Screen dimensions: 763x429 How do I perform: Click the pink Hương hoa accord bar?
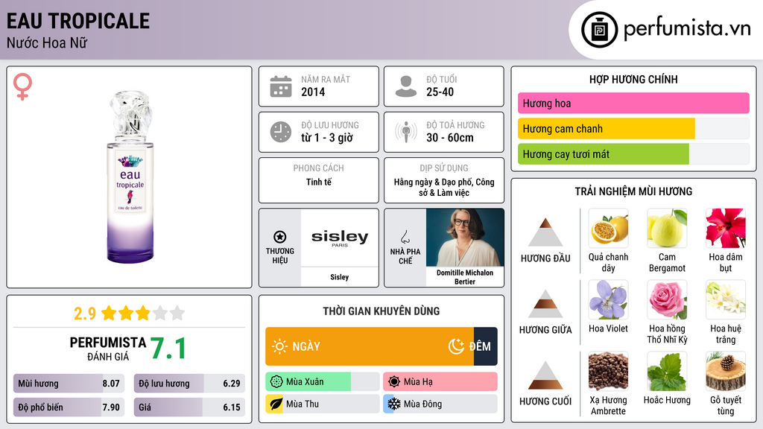click(633, 103)
